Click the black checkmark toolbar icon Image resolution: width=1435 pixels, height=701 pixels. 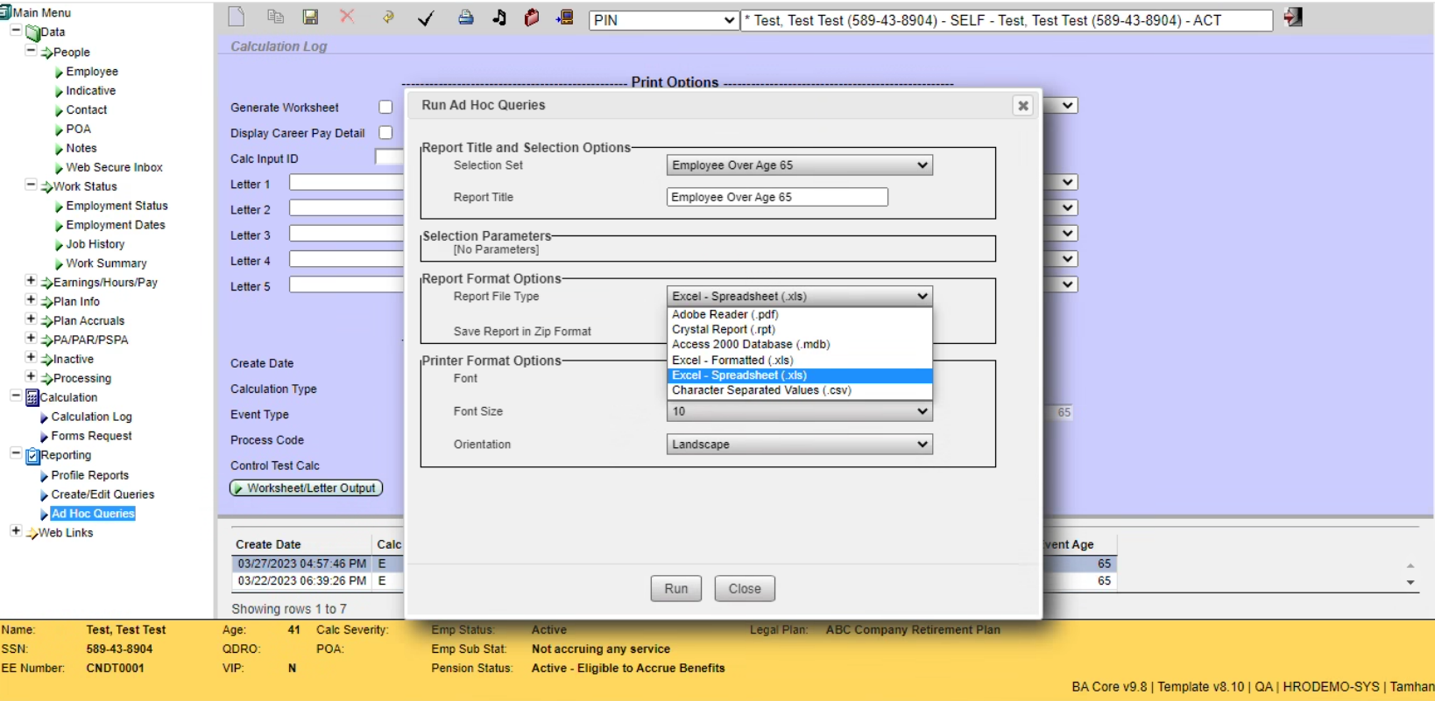[426, 18]
